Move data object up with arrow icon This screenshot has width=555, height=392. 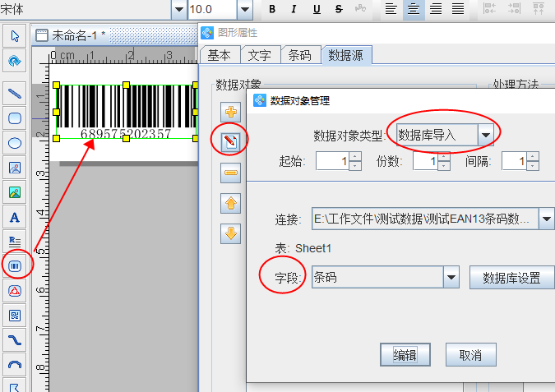click(231, 202)
